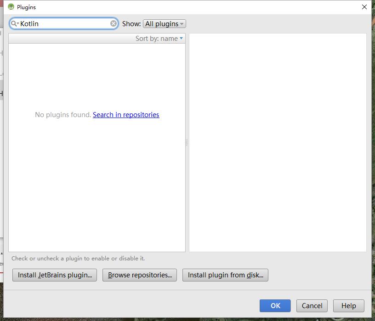Screen dimensions: 375x321
Task: Expand the Sort by name menu
Action: coord(159,39)
